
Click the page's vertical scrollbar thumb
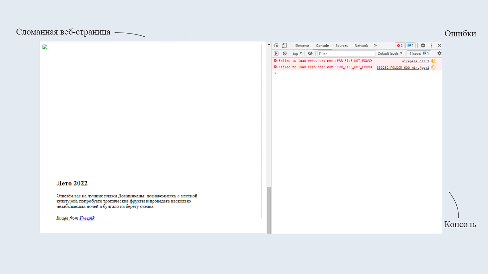pyautogui.click(x=269, y=209)
